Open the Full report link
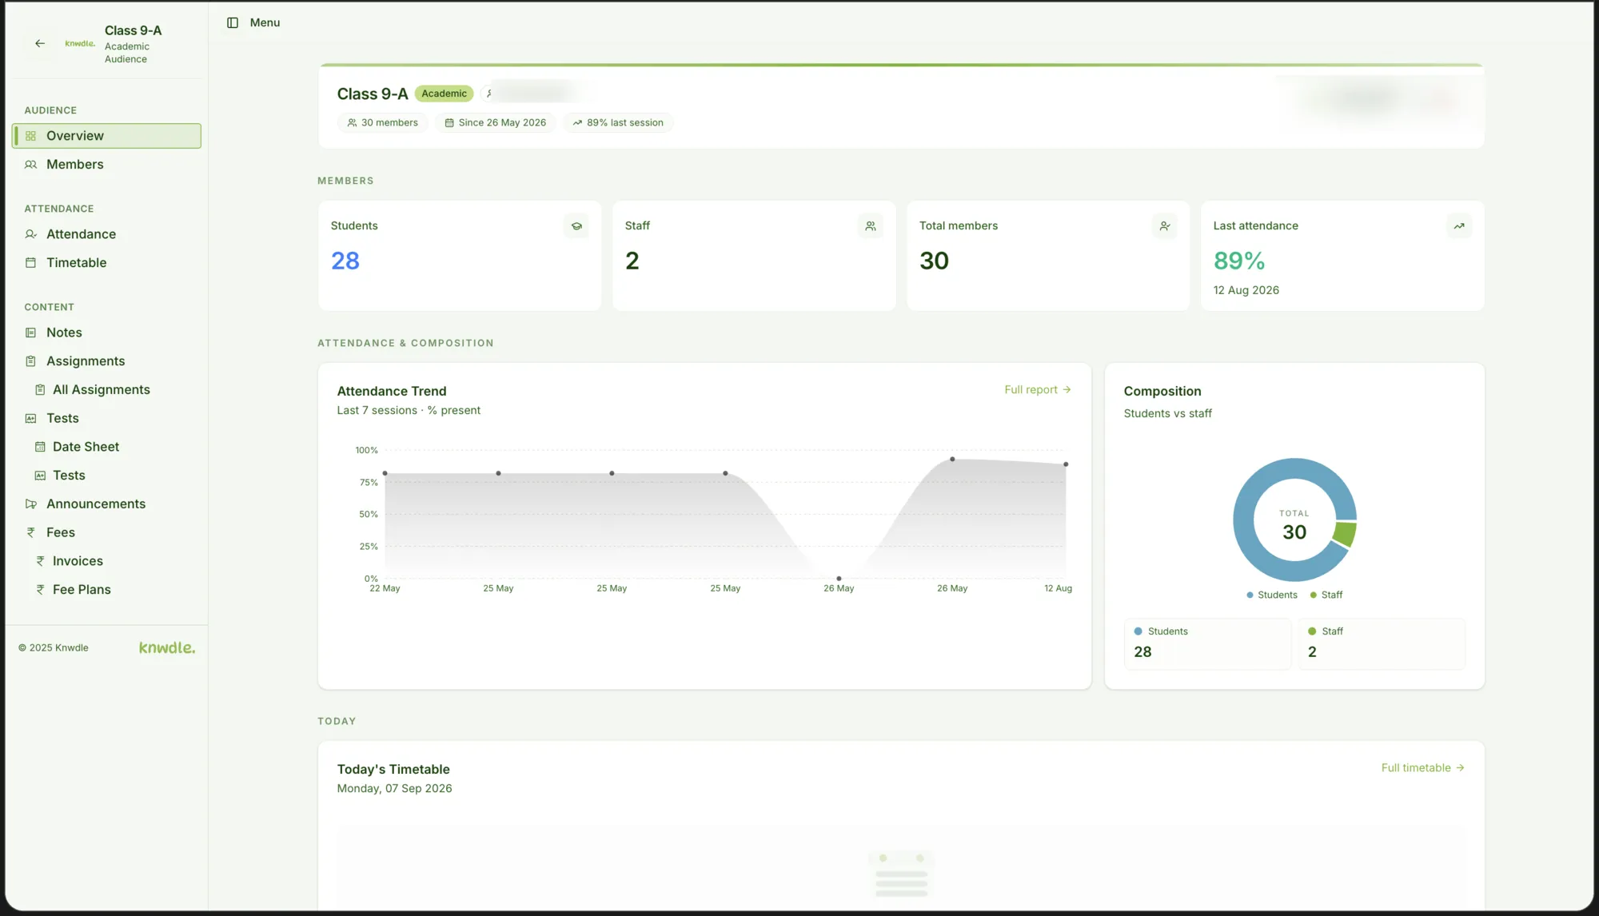This screenshot has height=916, width=1599. [1038, 390]
